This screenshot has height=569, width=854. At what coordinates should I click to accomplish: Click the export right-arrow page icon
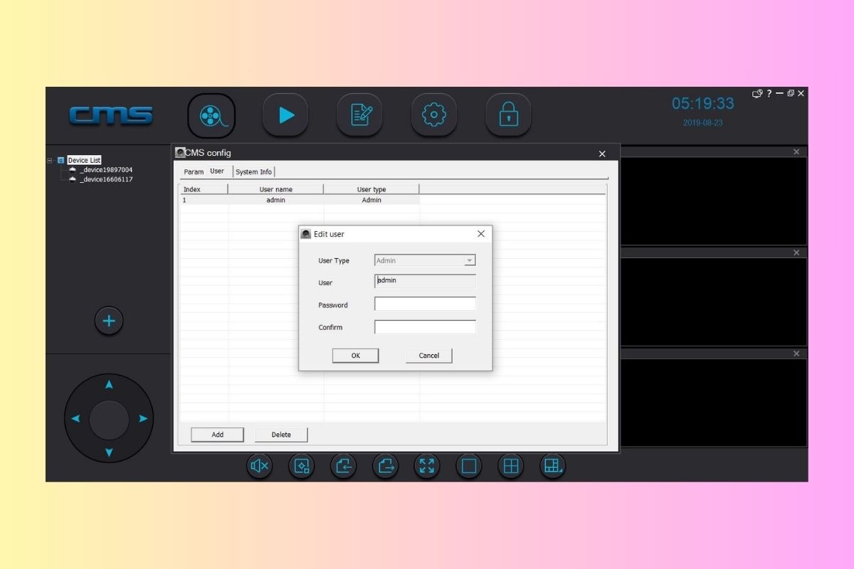click(386, 466)
